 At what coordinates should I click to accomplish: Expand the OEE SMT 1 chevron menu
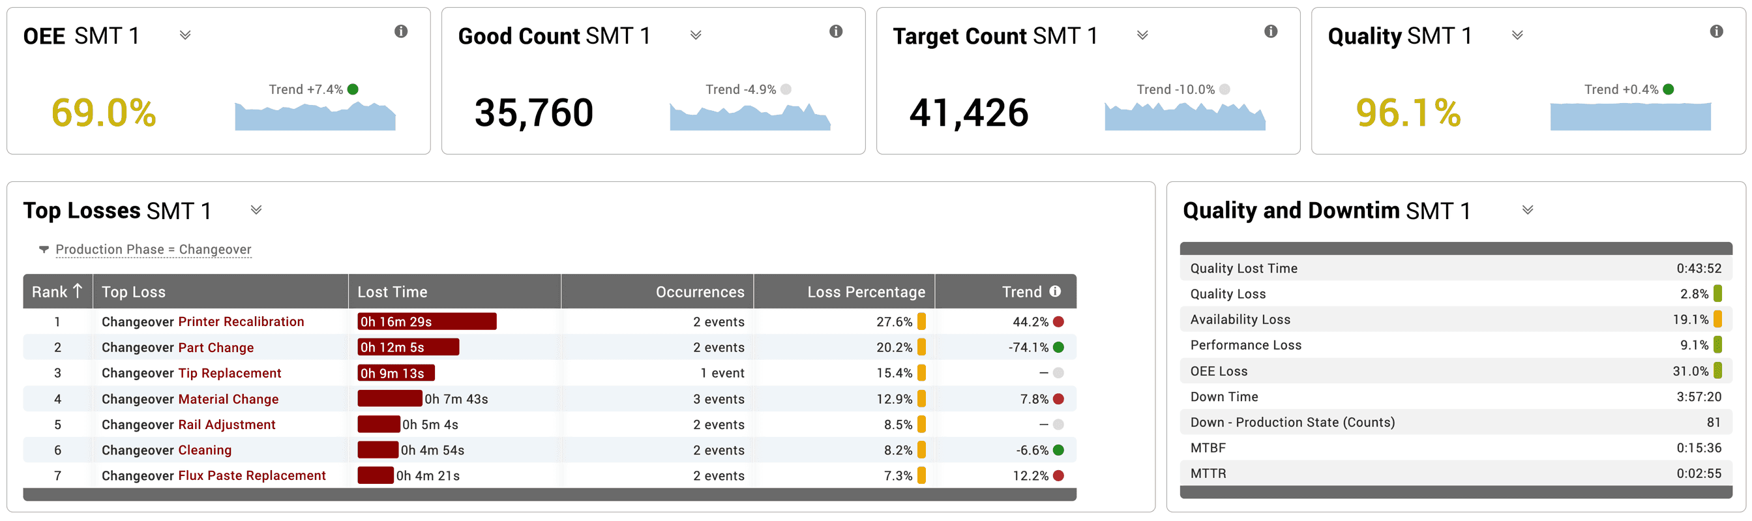tap(185, 35)
